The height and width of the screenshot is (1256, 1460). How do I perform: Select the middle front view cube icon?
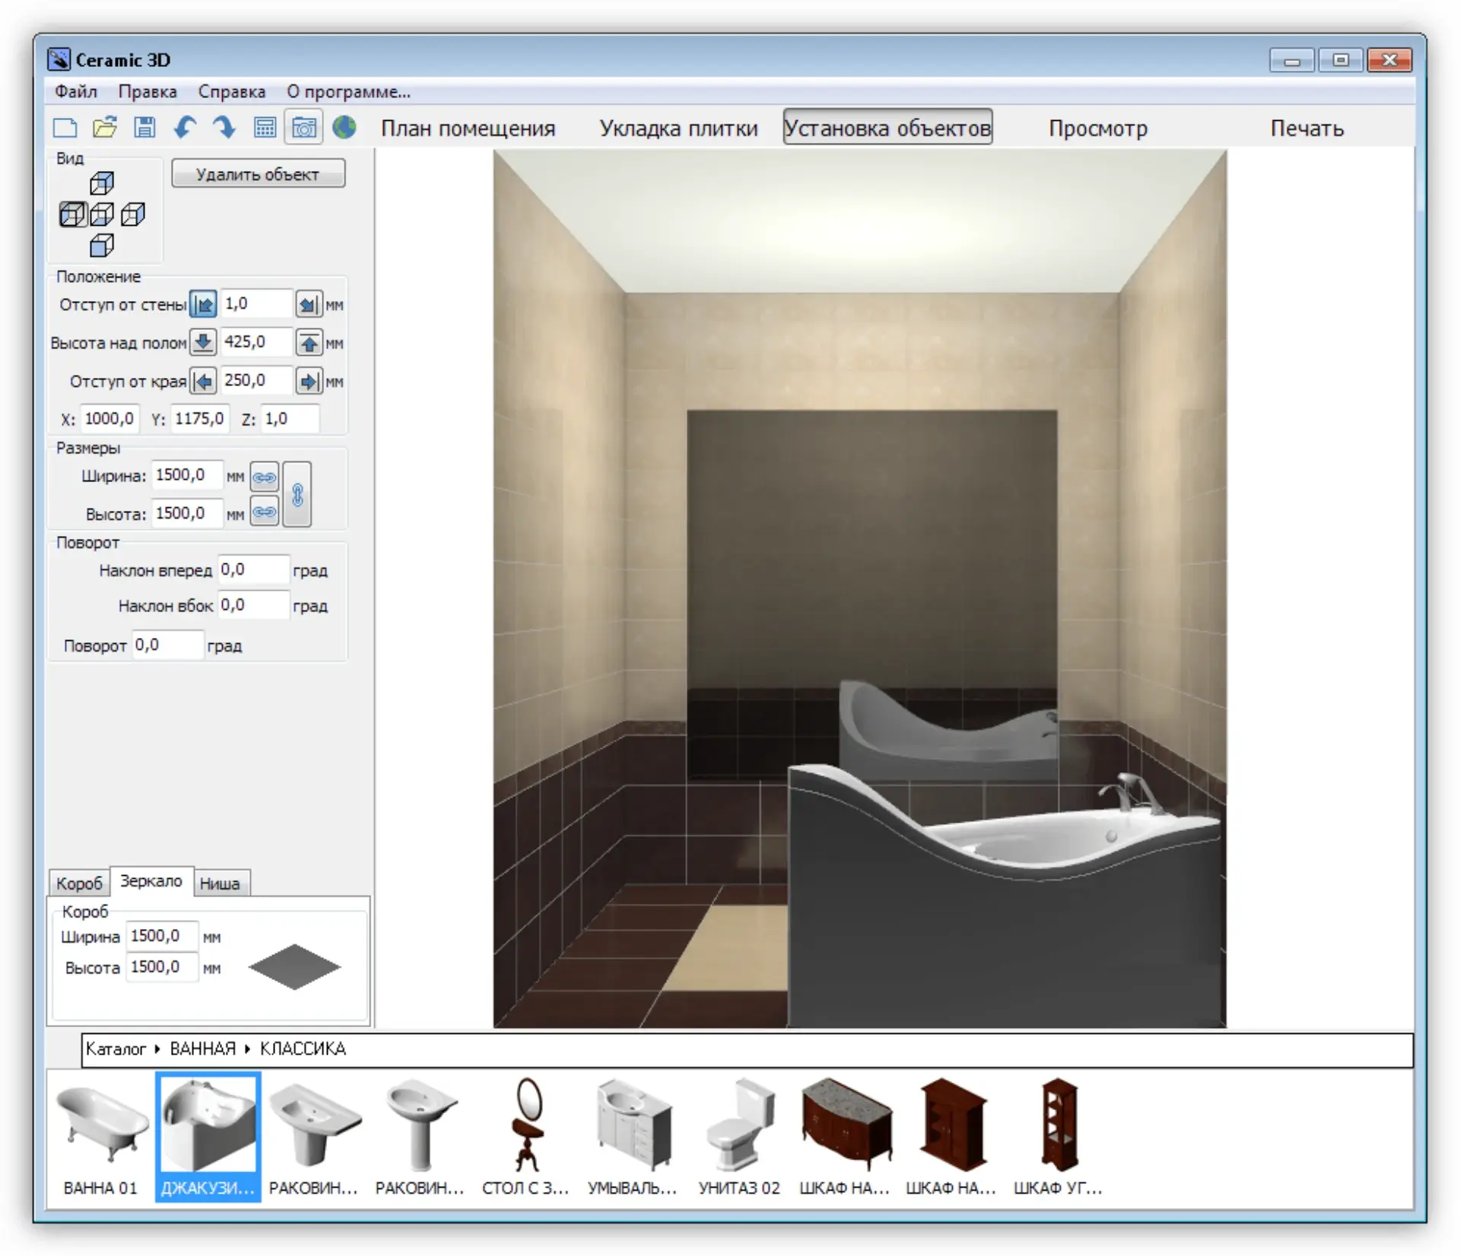coord(102,214)
